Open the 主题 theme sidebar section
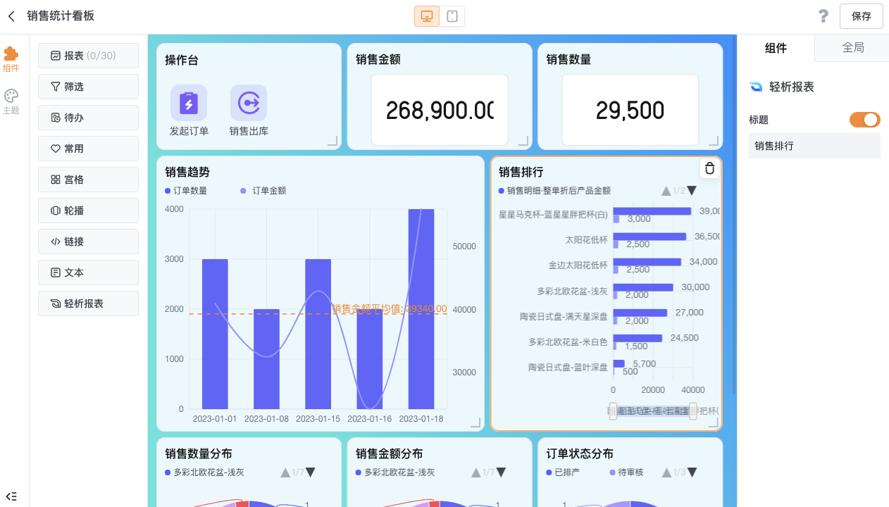The image size is (889, 507). tap(11, 102)
